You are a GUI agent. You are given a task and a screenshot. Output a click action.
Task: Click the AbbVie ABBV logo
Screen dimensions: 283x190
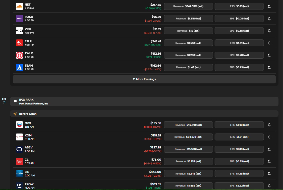coord(19,149)
